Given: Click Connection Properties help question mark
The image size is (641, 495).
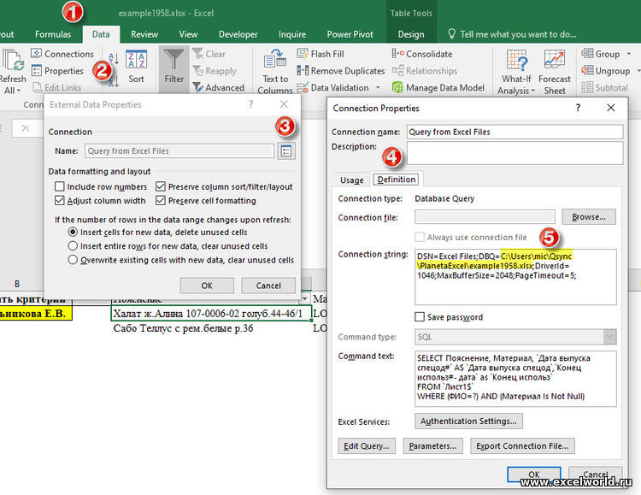Looking at the screenshot, I should click(578, 108).
